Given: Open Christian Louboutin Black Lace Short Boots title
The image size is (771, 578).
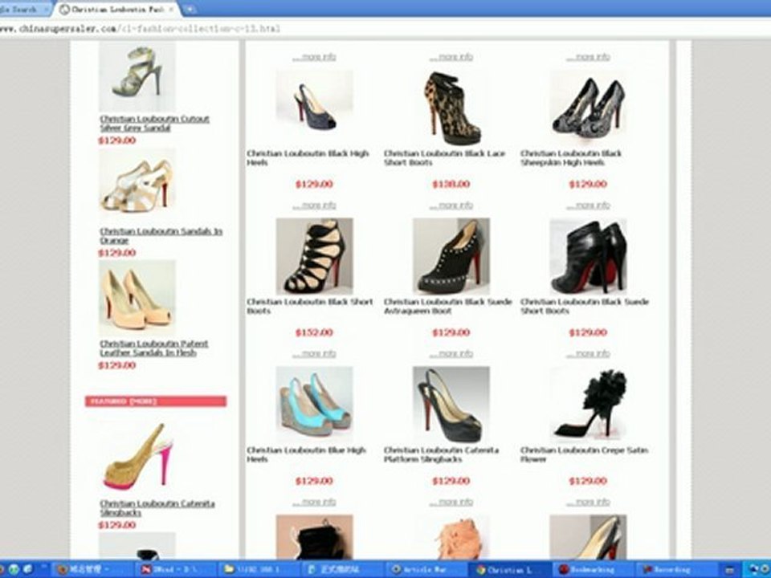Looking at the screenshot, I should (x=444, y=158).
